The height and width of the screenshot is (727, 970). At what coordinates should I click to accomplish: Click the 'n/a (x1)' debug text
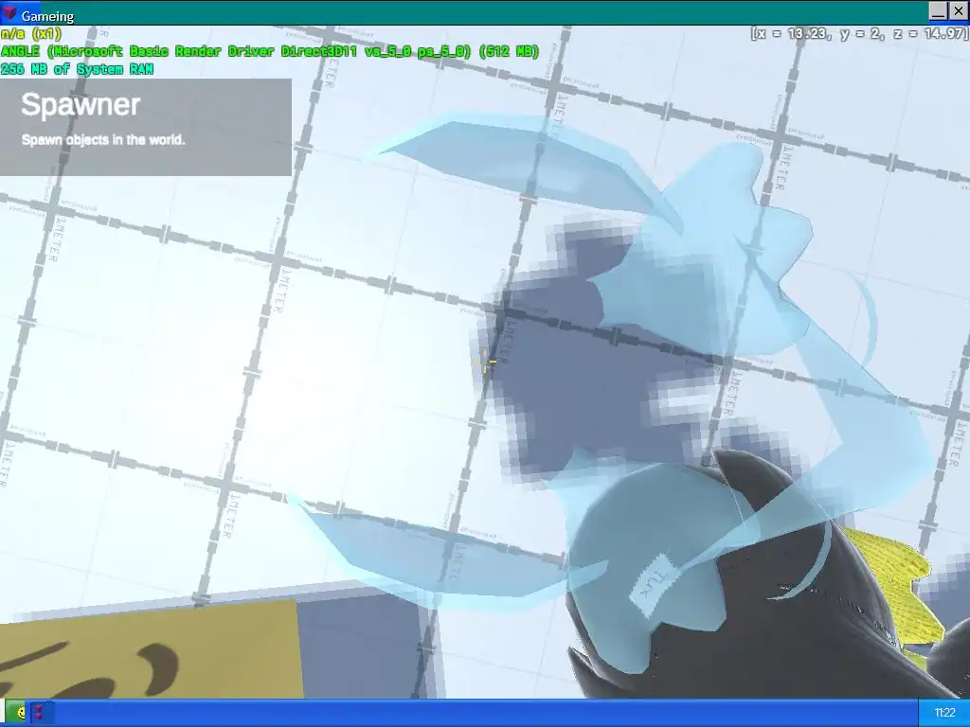[x=31, y=34]
